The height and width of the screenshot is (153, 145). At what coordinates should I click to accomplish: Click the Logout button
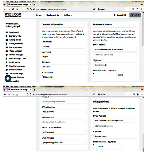pyautogui.click(x=135, y=15)
